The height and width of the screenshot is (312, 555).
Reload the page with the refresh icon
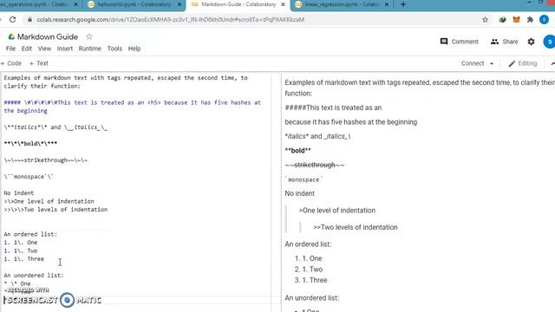13,19
